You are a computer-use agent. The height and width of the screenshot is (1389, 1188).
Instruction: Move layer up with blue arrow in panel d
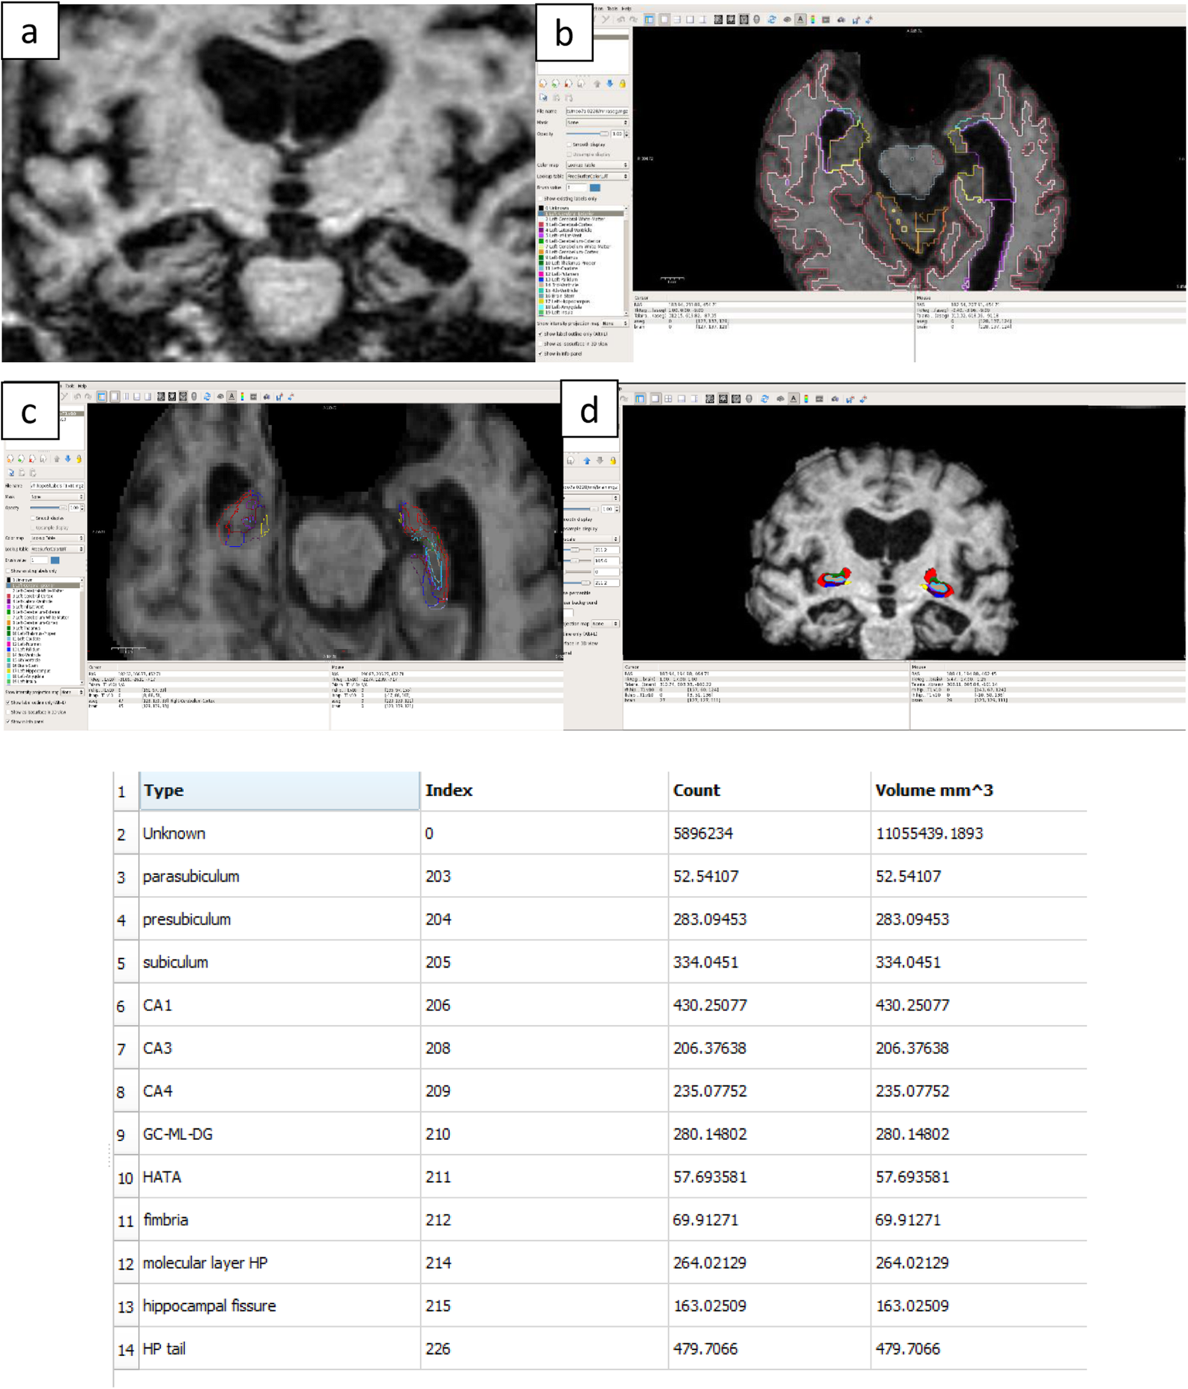(587, 460)
